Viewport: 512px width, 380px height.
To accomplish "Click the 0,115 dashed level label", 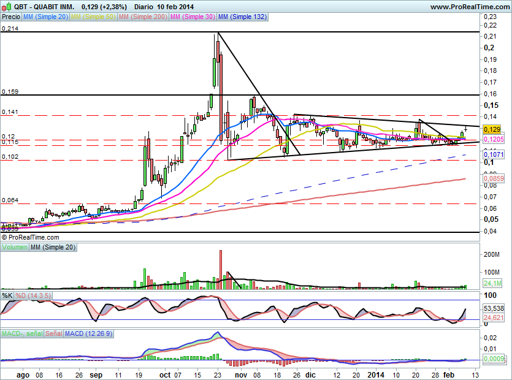I will [10, 142].
